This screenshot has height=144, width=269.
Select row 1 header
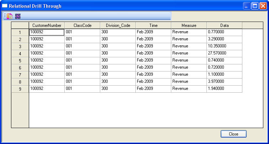click(20, 33)
